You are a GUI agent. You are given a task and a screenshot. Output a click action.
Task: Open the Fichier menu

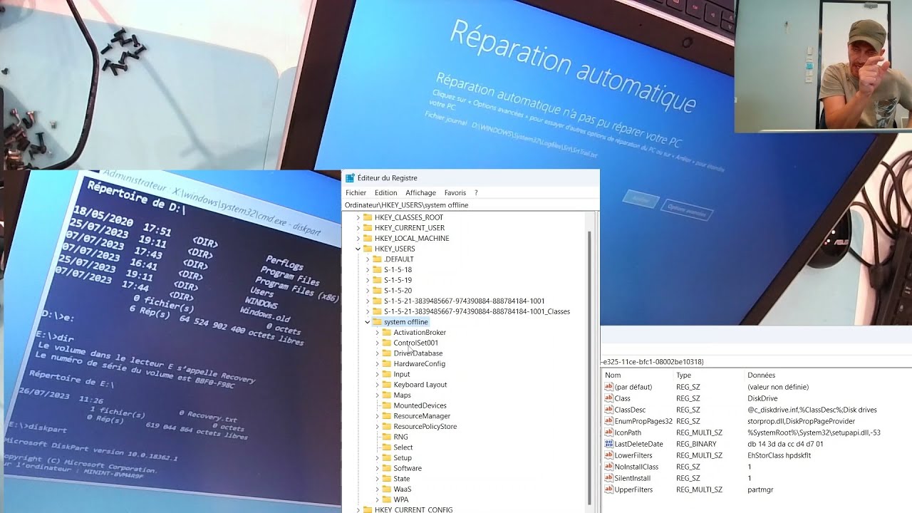(356, 192)
